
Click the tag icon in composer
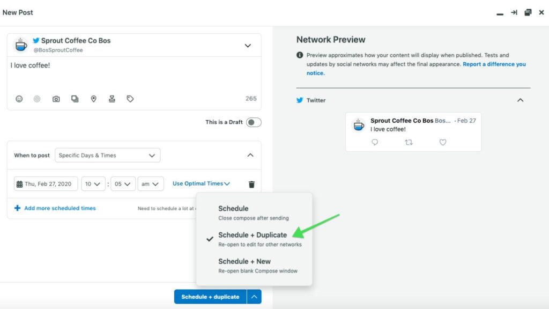point(130,99)
